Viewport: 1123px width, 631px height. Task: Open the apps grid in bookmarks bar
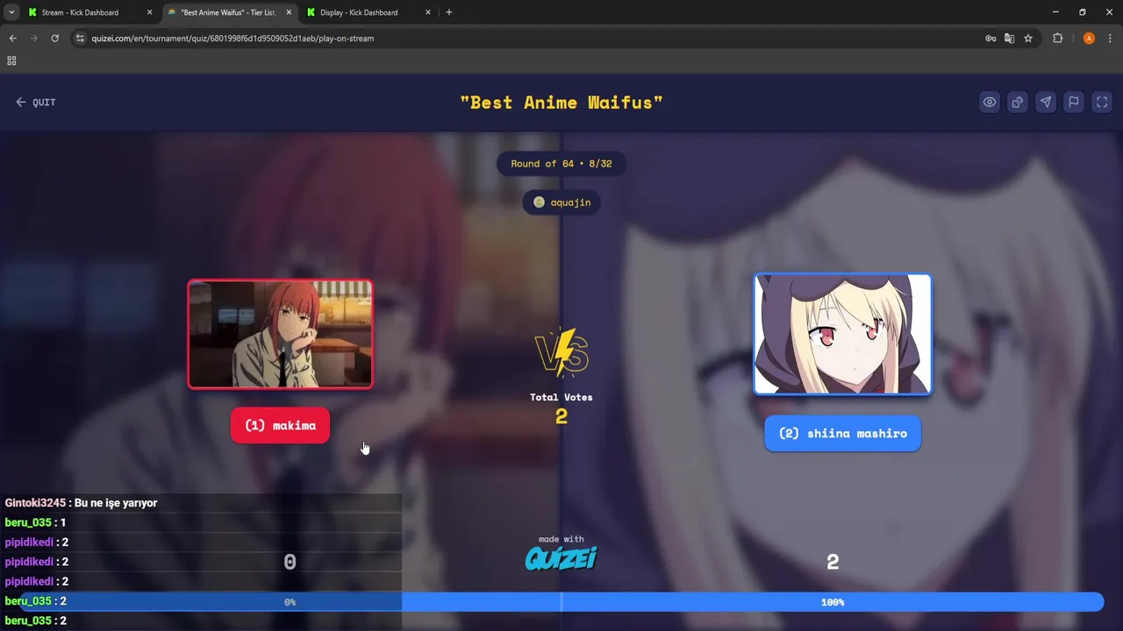(x=11, y=60)
